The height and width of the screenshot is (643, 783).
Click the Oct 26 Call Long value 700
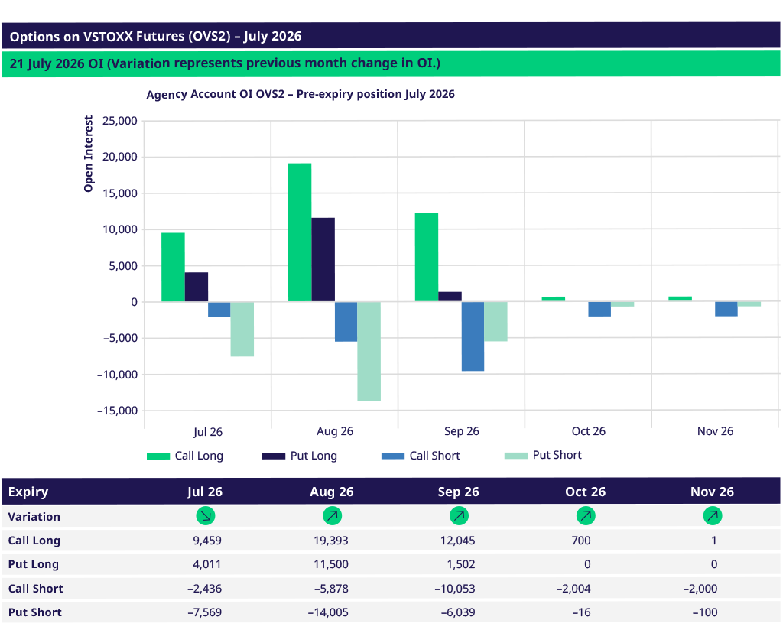pos(581,541)
